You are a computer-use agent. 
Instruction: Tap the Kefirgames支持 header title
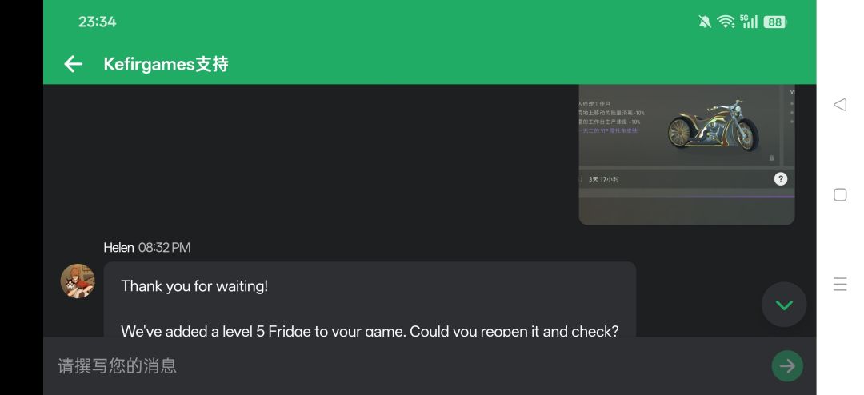click(166, 64)
